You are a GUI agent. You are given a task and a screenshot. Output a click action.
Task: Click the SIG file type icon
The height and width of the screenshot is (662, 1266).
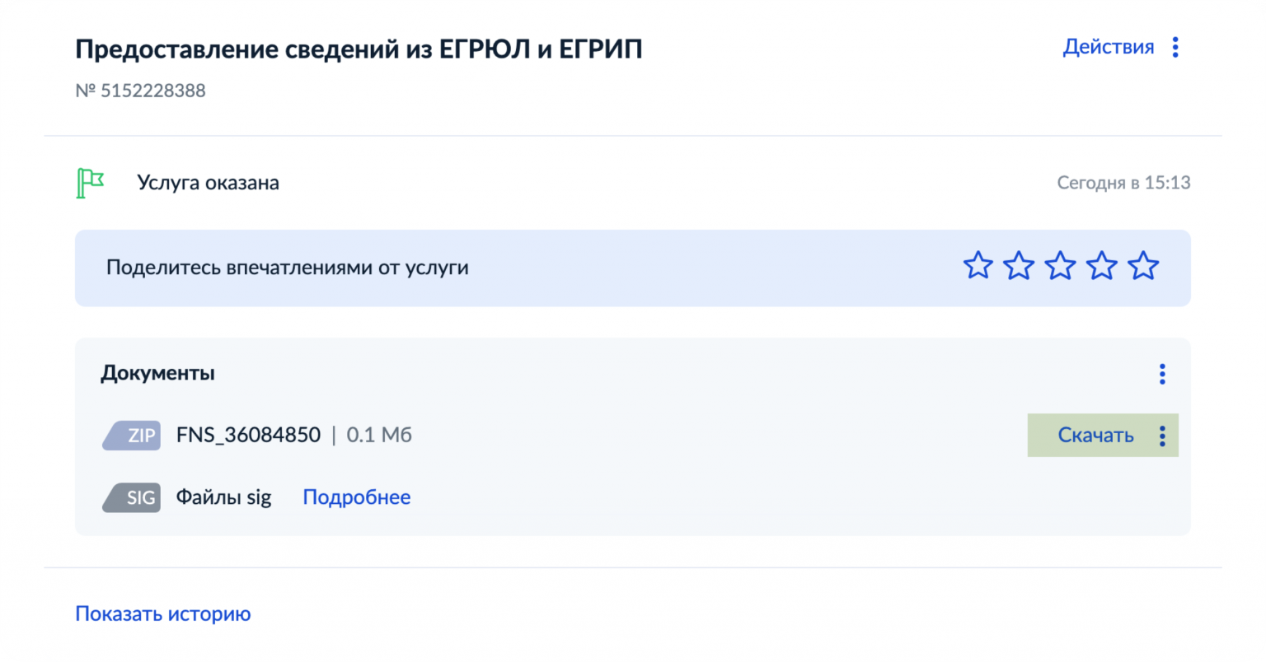pos(132,497)
